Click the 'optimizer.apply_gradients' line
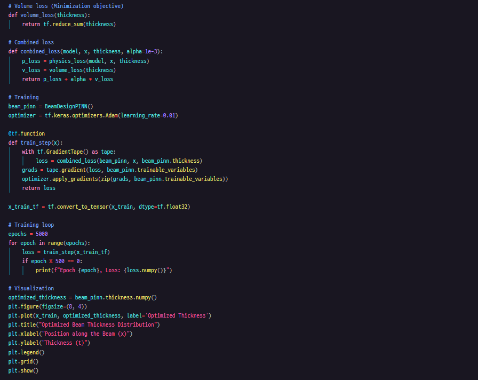 (125, 179)
